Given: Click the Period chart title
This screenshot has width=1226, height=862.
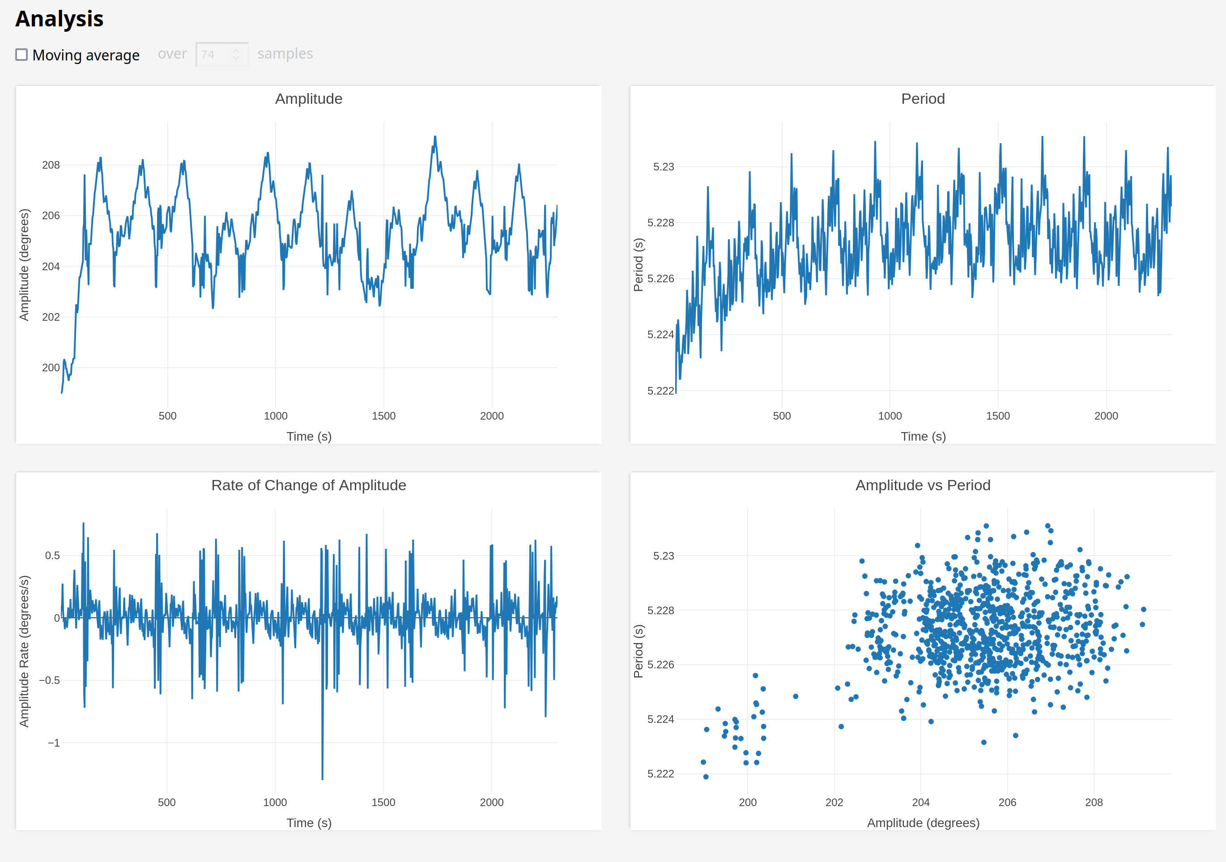Looking at the screenshot, I should tap(923, 99).
